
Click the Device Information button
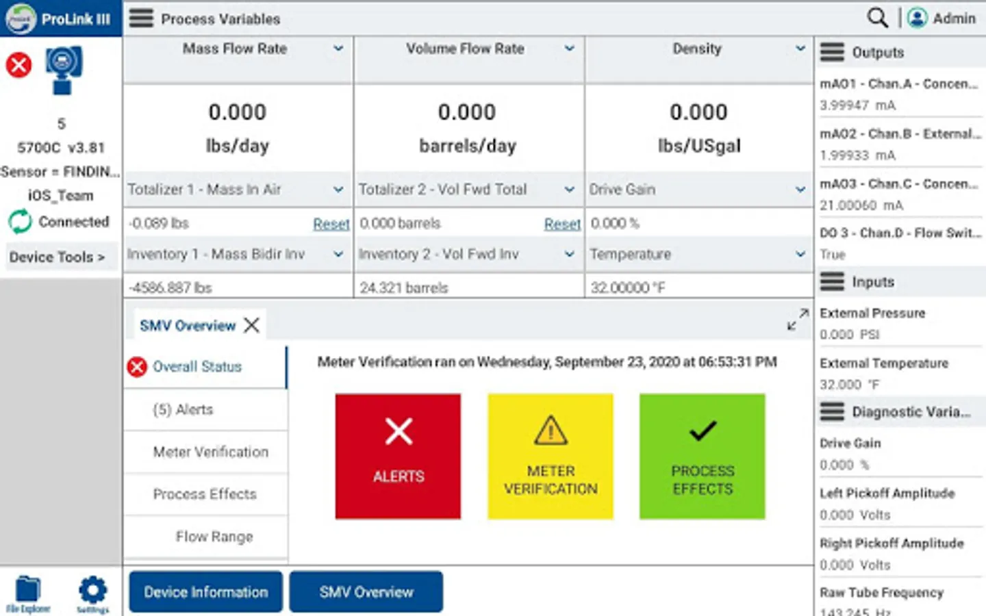click(206, 592)
